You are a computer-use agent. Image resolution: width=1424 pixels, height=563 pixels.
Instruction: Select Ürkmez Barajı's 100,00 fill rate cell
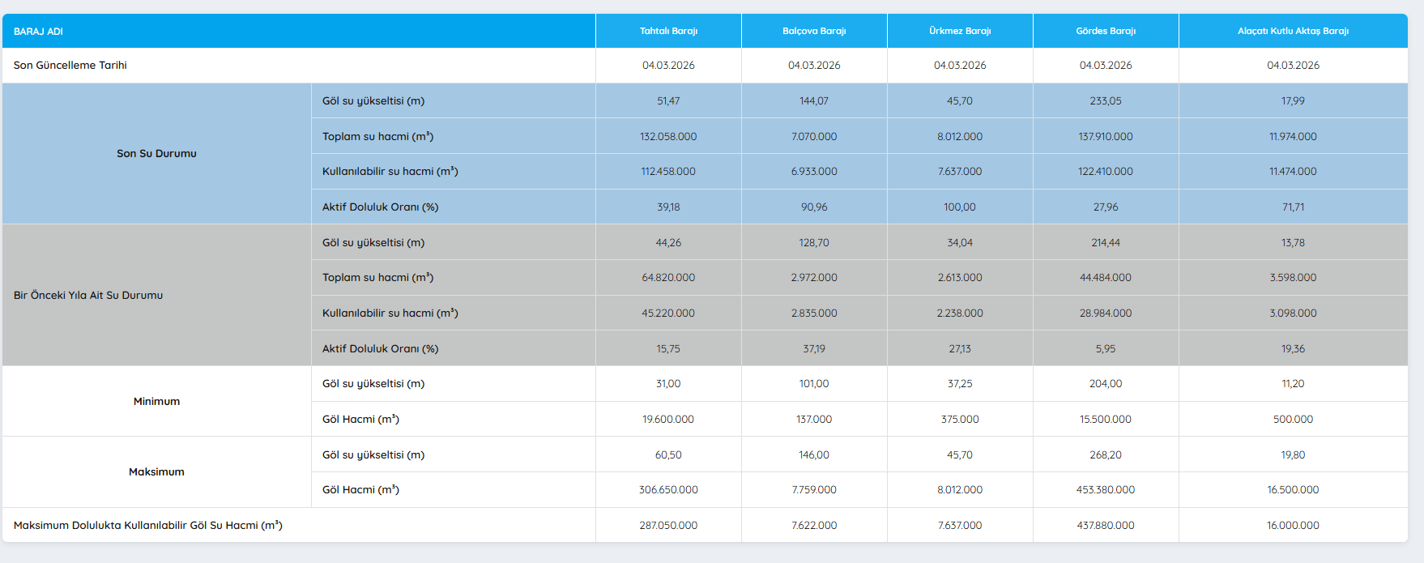coord(960,207)
